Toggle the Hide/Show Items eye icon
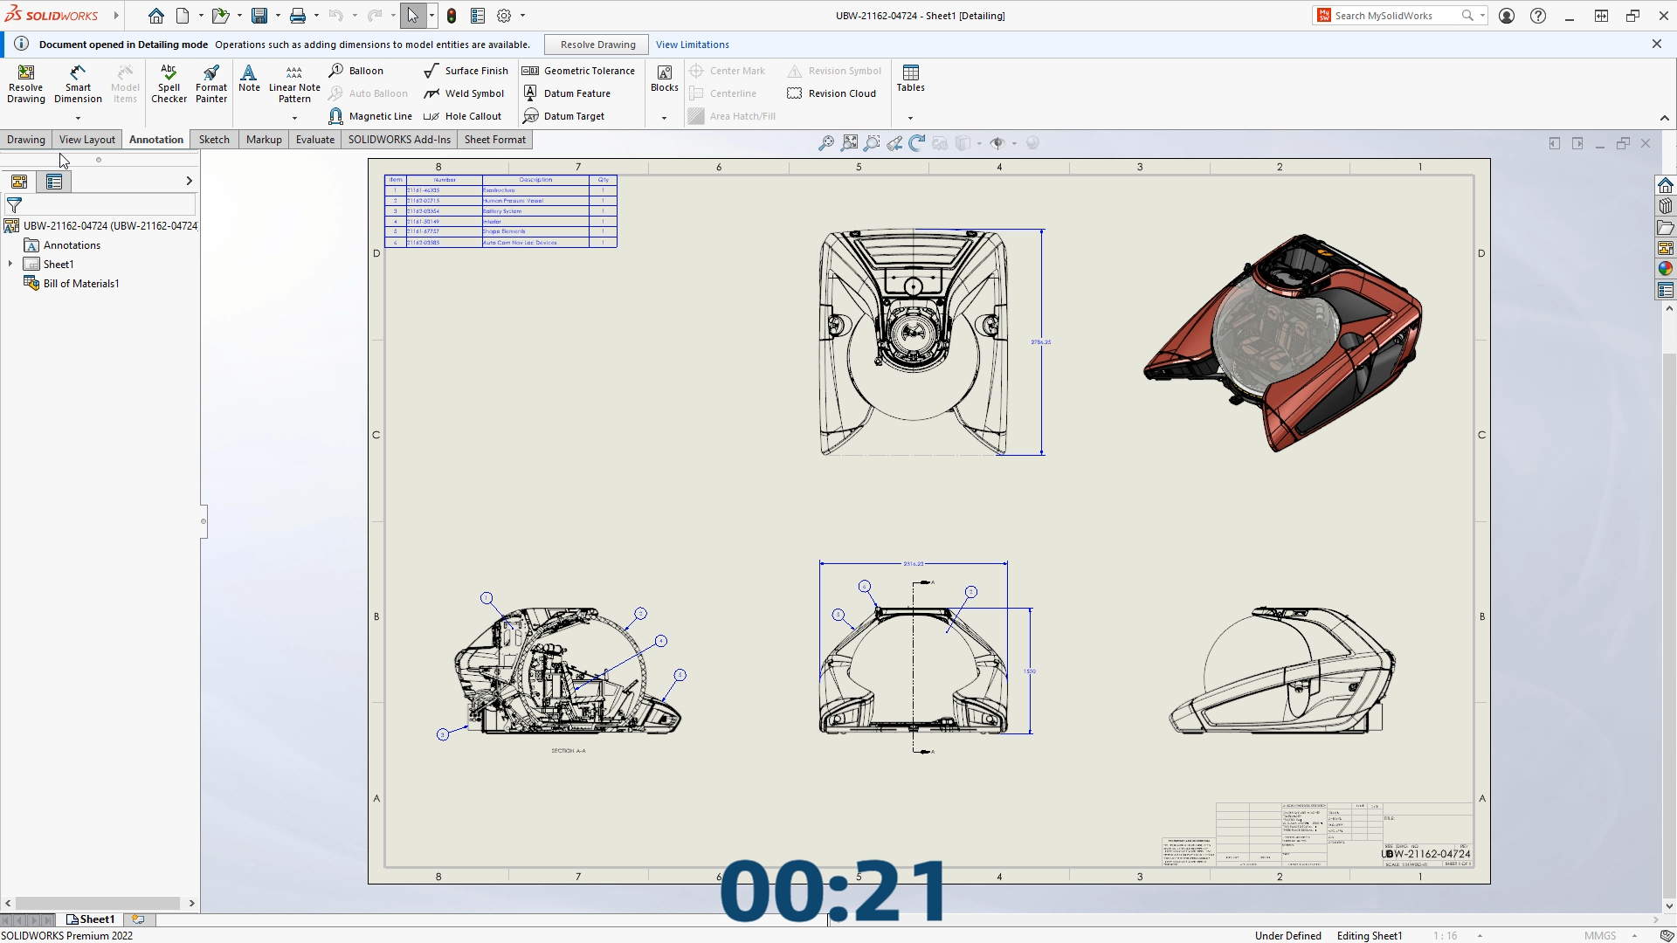The image size is (1677, 943). 997,143
